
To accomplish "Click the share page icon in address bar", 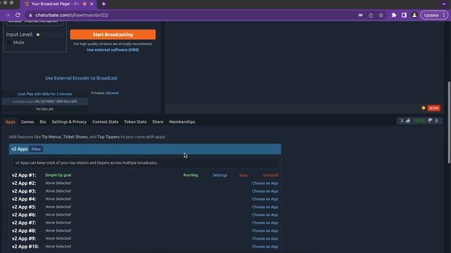I will (x=371, y=15).
